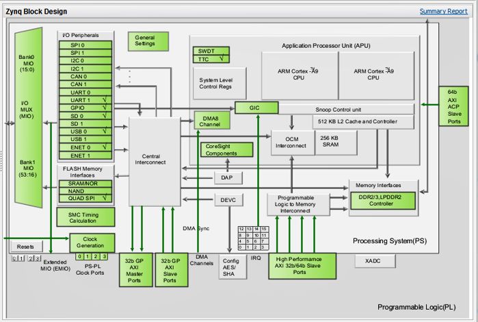Select the SPI 1 peripheral block
The width and height of the screenshot is (478, 322).
pyautogui.click(x=85, y=53)
